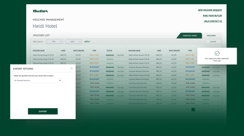Screen dimensions: 244x136
Task: Click the Ring Your Butler link
Action: click(x=212, y=16)
